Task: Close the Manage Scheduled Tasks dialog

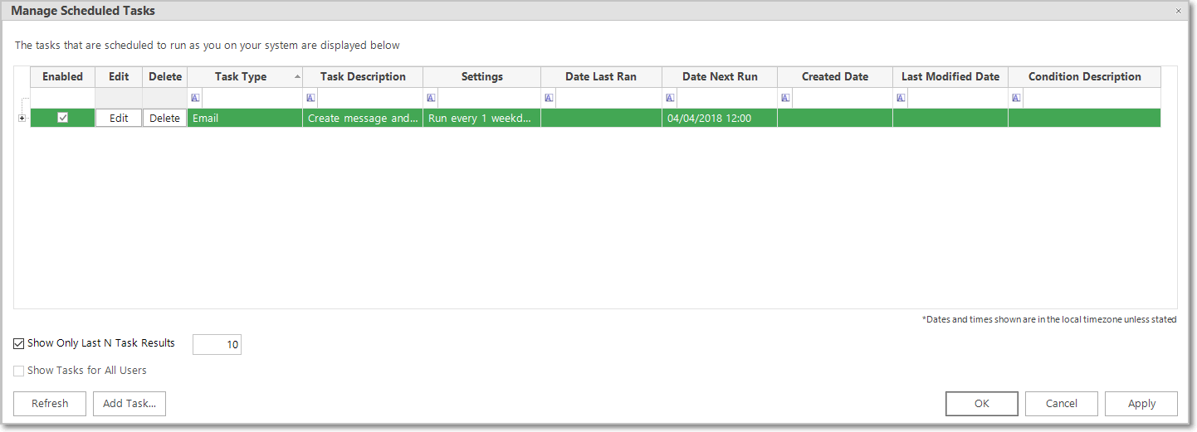Action: click(1178, 11)
